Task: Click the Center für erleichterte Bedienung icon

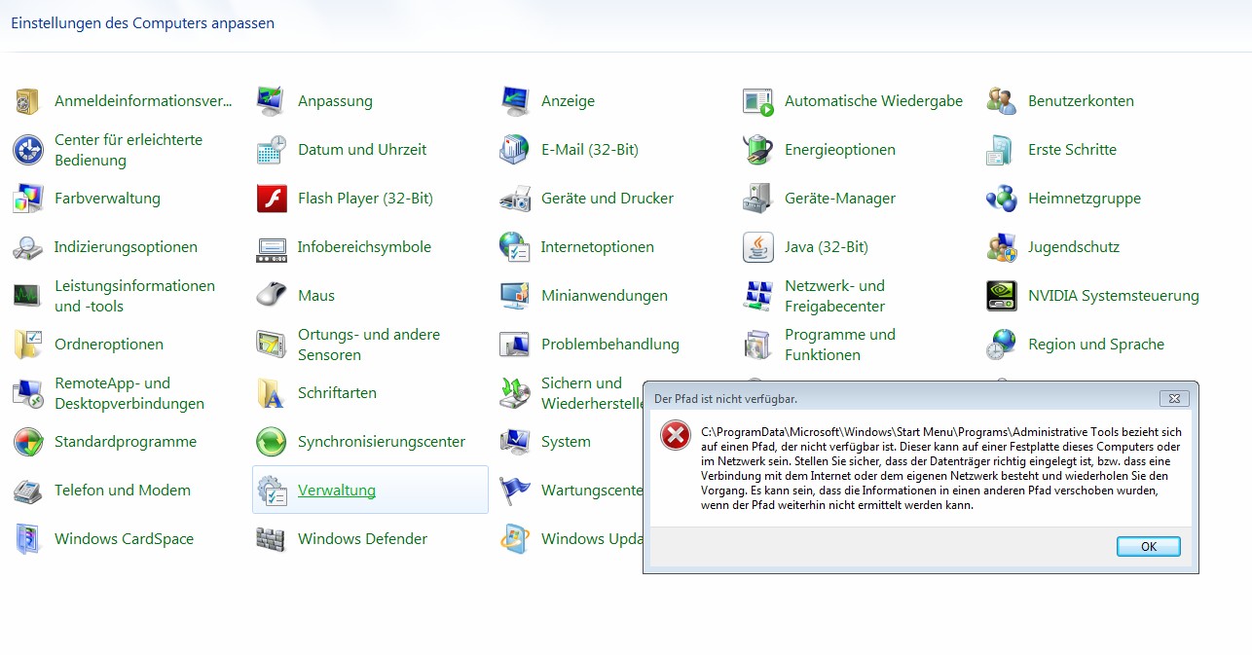Action: click(x=27, y=149)
